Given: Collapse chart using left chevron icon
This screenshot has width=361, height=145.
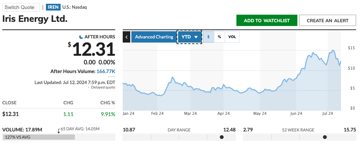Looking at the screenshot, I should tap(126, 37).
